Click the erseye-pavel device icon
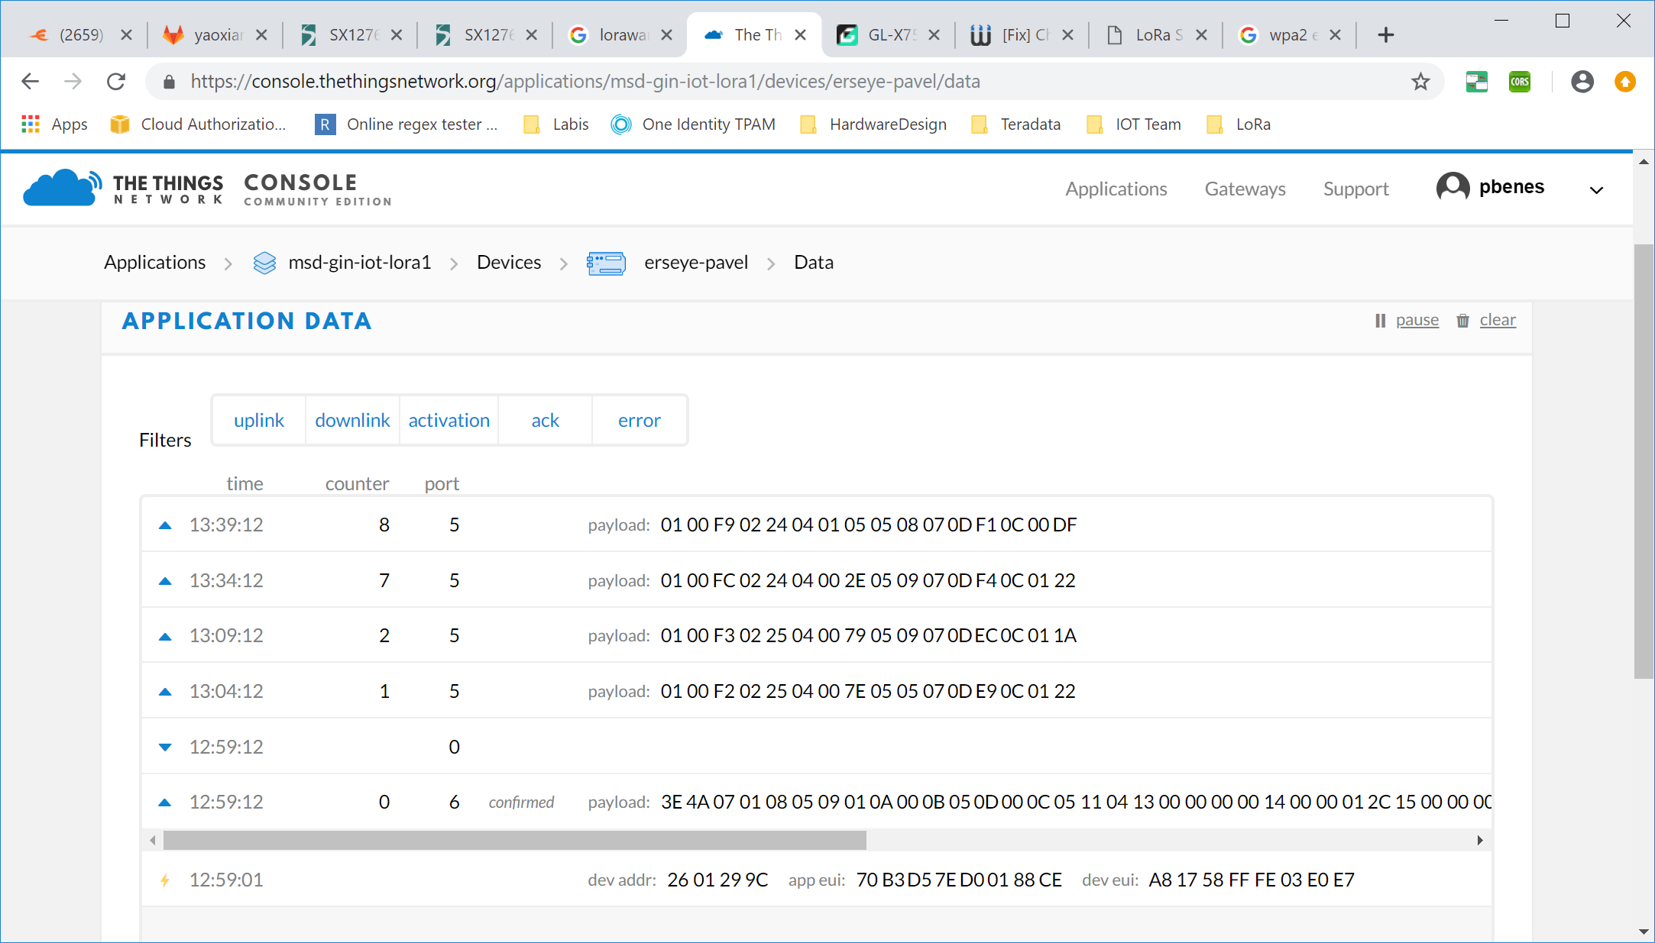This screenshot has height=943, width=1655. [x=606, y=263]
